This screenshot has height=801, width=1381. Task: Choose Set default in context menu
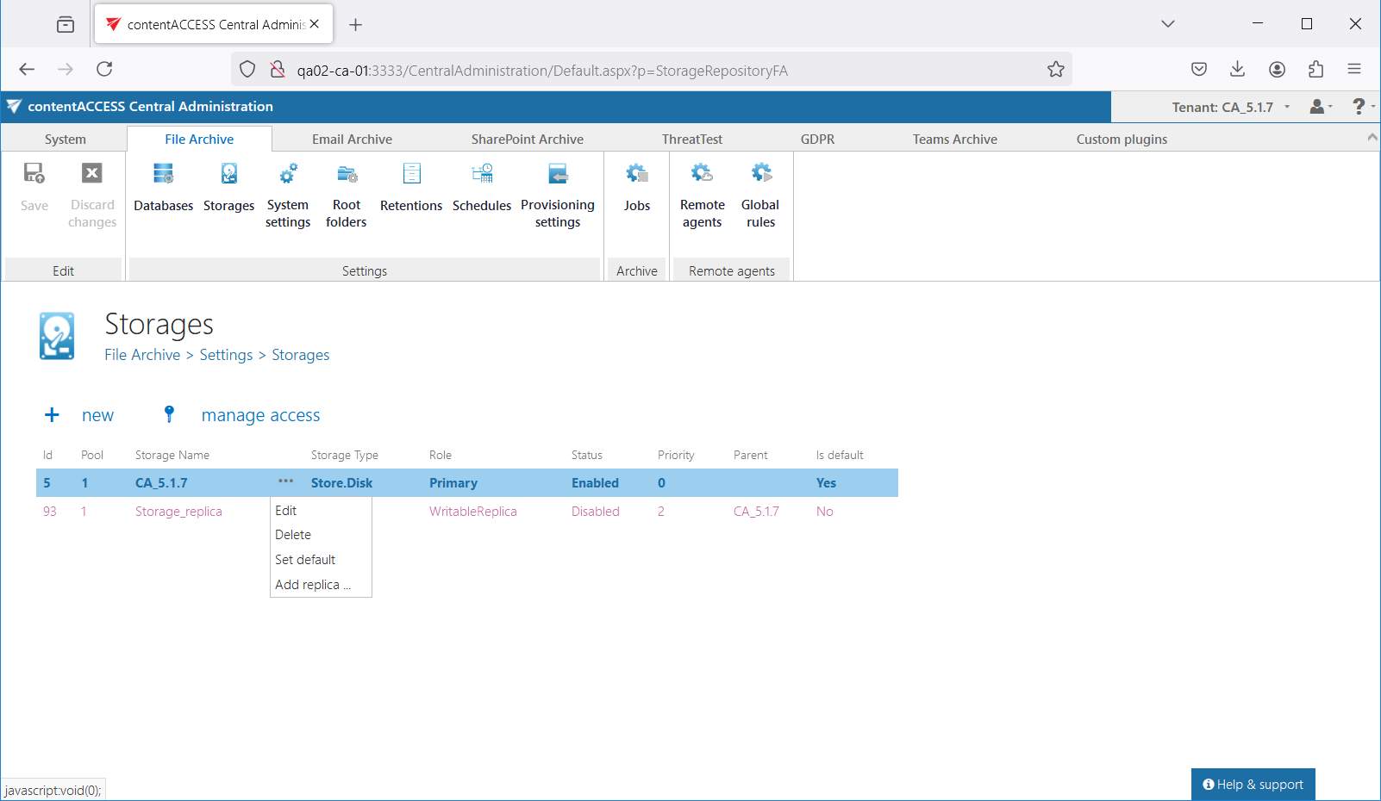[x=305, y=560]
